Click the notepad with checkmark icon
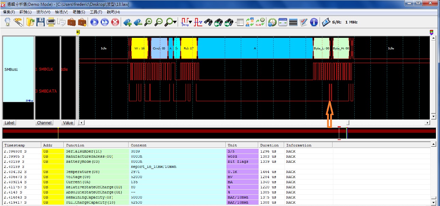The image size is (440, 206). click(304, 22)
